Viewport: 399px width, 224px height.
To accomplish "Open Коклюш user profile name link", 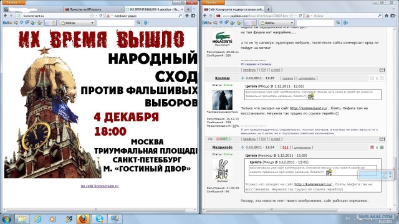I will (222, 78).
